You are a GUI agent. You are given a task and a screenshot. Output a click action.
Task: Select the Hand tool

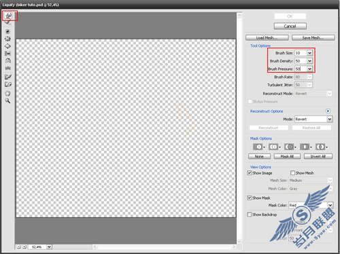7,94
